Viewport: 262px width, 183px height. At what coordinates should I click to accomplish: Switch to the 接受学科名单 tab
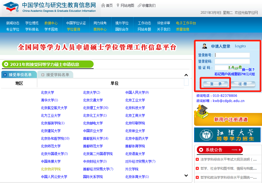click(55, 75)
